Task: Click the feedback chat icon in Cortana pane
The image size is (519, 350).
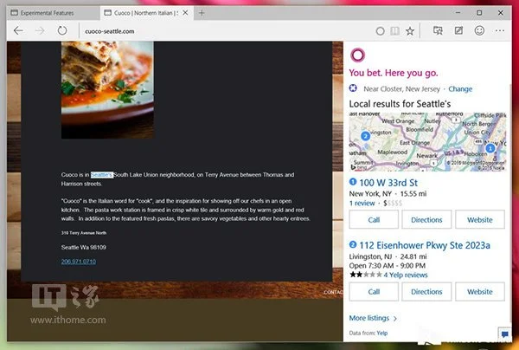Action: [x=503, y=334]
